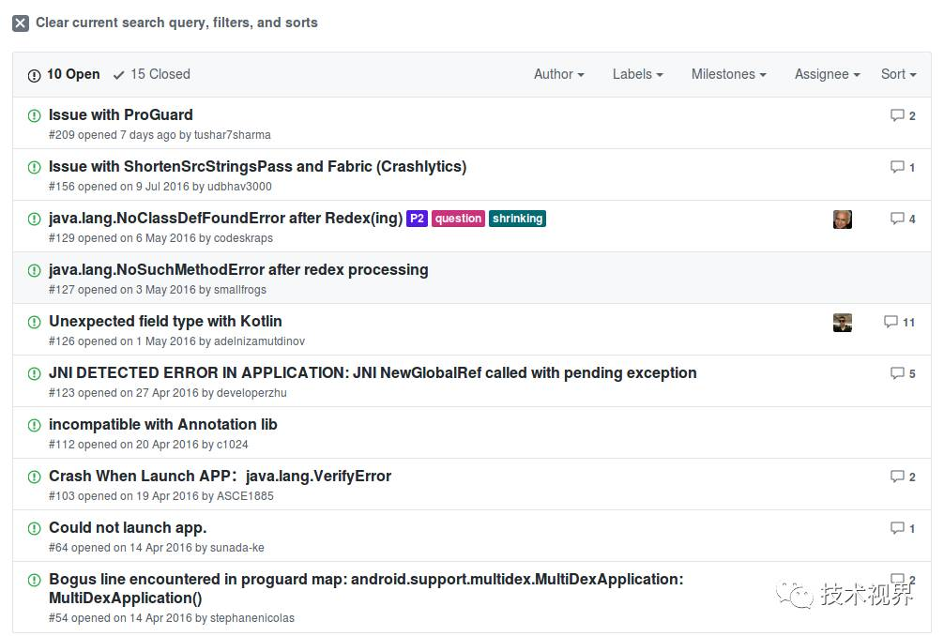The image size is (944, 636).
Task: Click open-issue icon beside Could not launch app
Action: pos(35,528)
